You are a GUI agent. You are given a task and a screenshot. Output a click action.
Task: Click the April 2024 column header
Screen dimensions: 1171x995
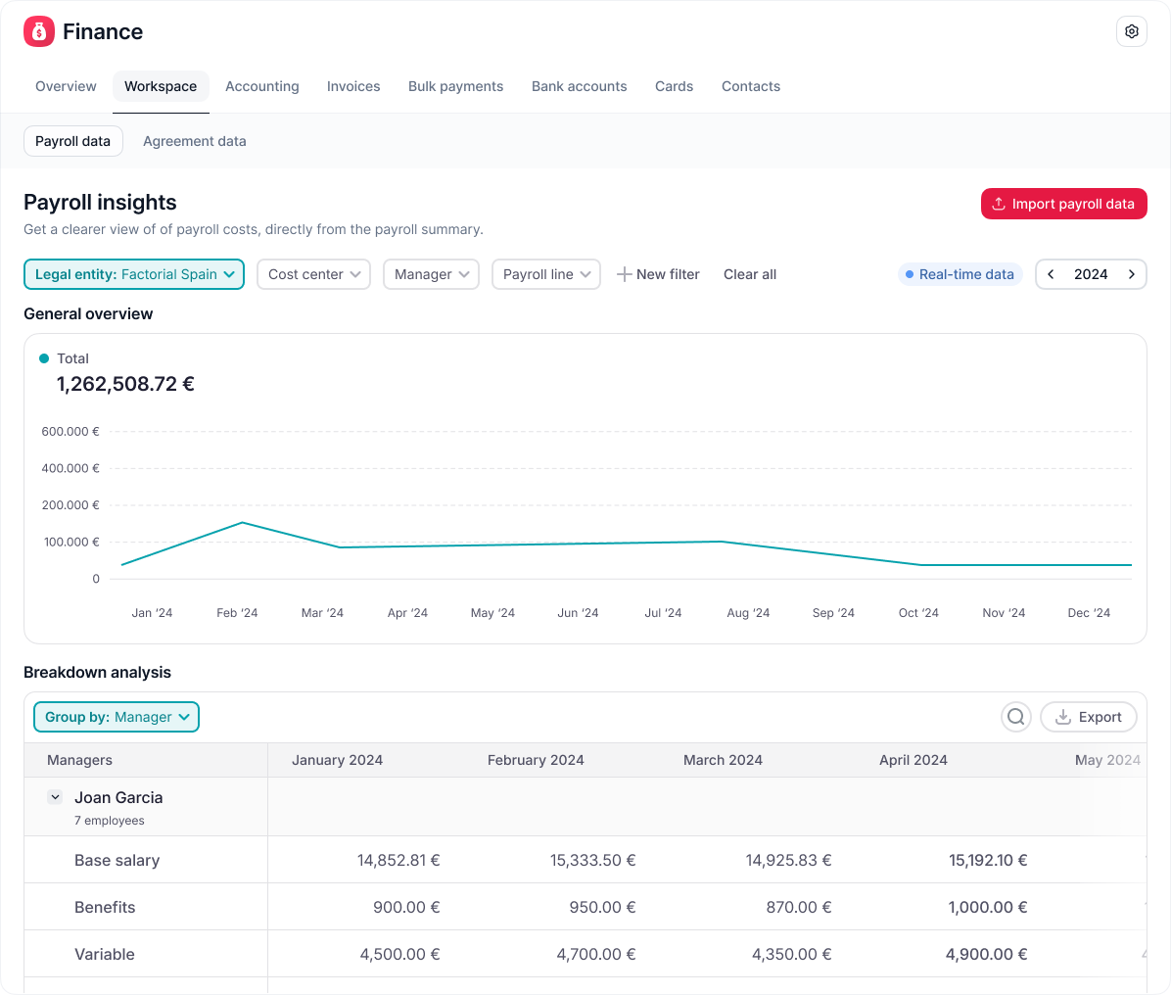pyautogui.click(x=913, y=760)
